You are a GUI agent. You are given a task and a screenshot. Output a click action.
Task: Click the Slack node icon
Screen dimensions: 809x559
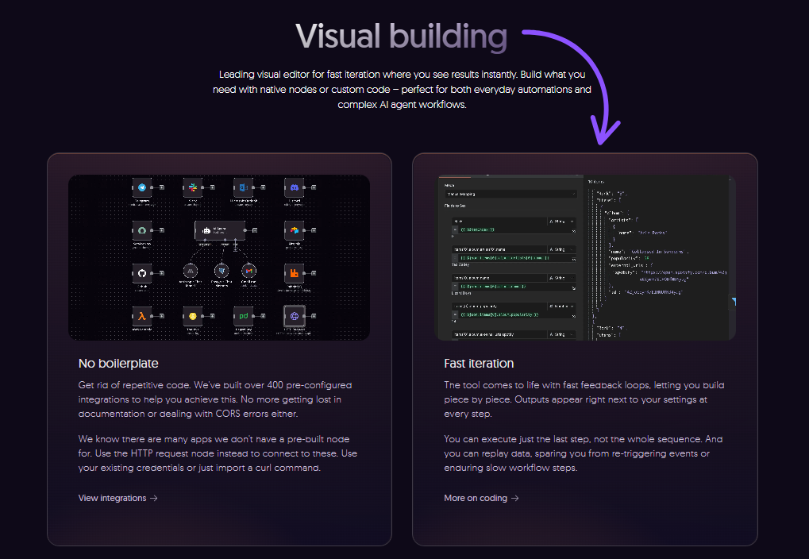(193, 187)
